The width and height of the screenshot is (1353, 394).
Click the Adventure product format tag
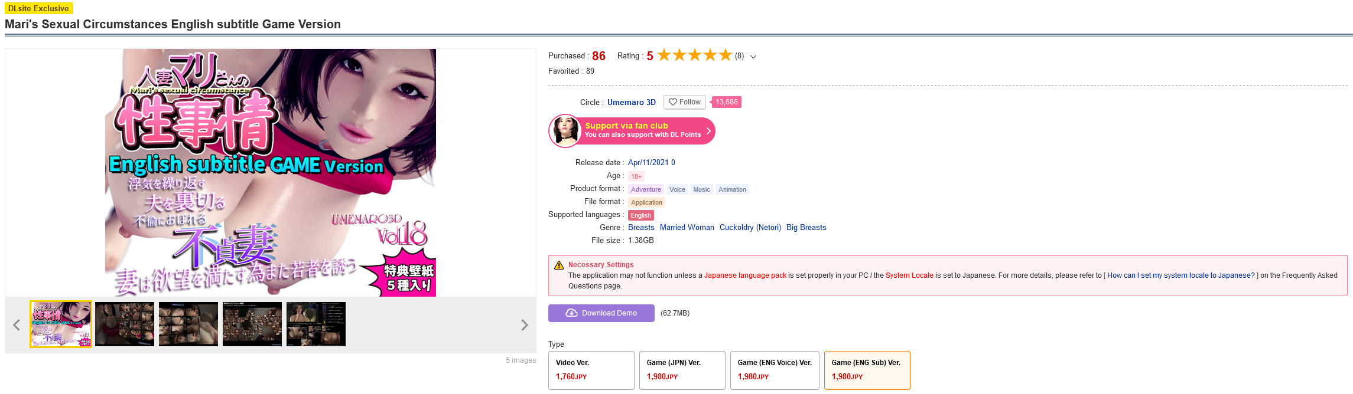pos(646,189)
